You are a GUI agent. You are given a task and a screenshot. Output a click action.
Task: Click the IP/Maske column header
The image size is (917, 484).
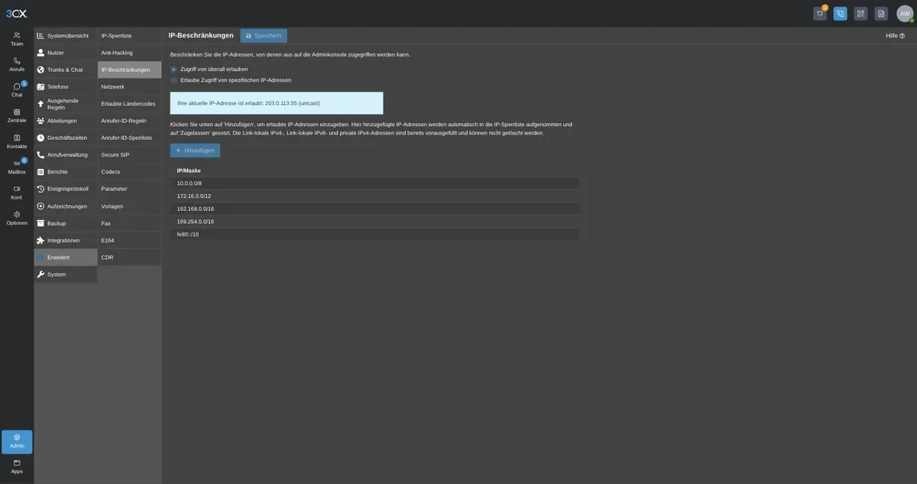(189, 171)
